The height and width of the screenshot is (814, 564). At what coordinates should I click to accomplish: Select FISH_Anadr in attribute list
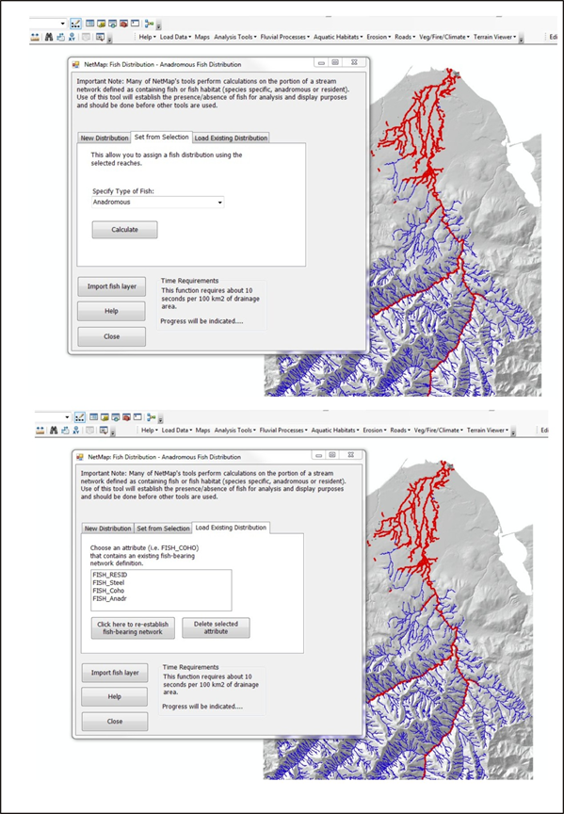[109, 598]
